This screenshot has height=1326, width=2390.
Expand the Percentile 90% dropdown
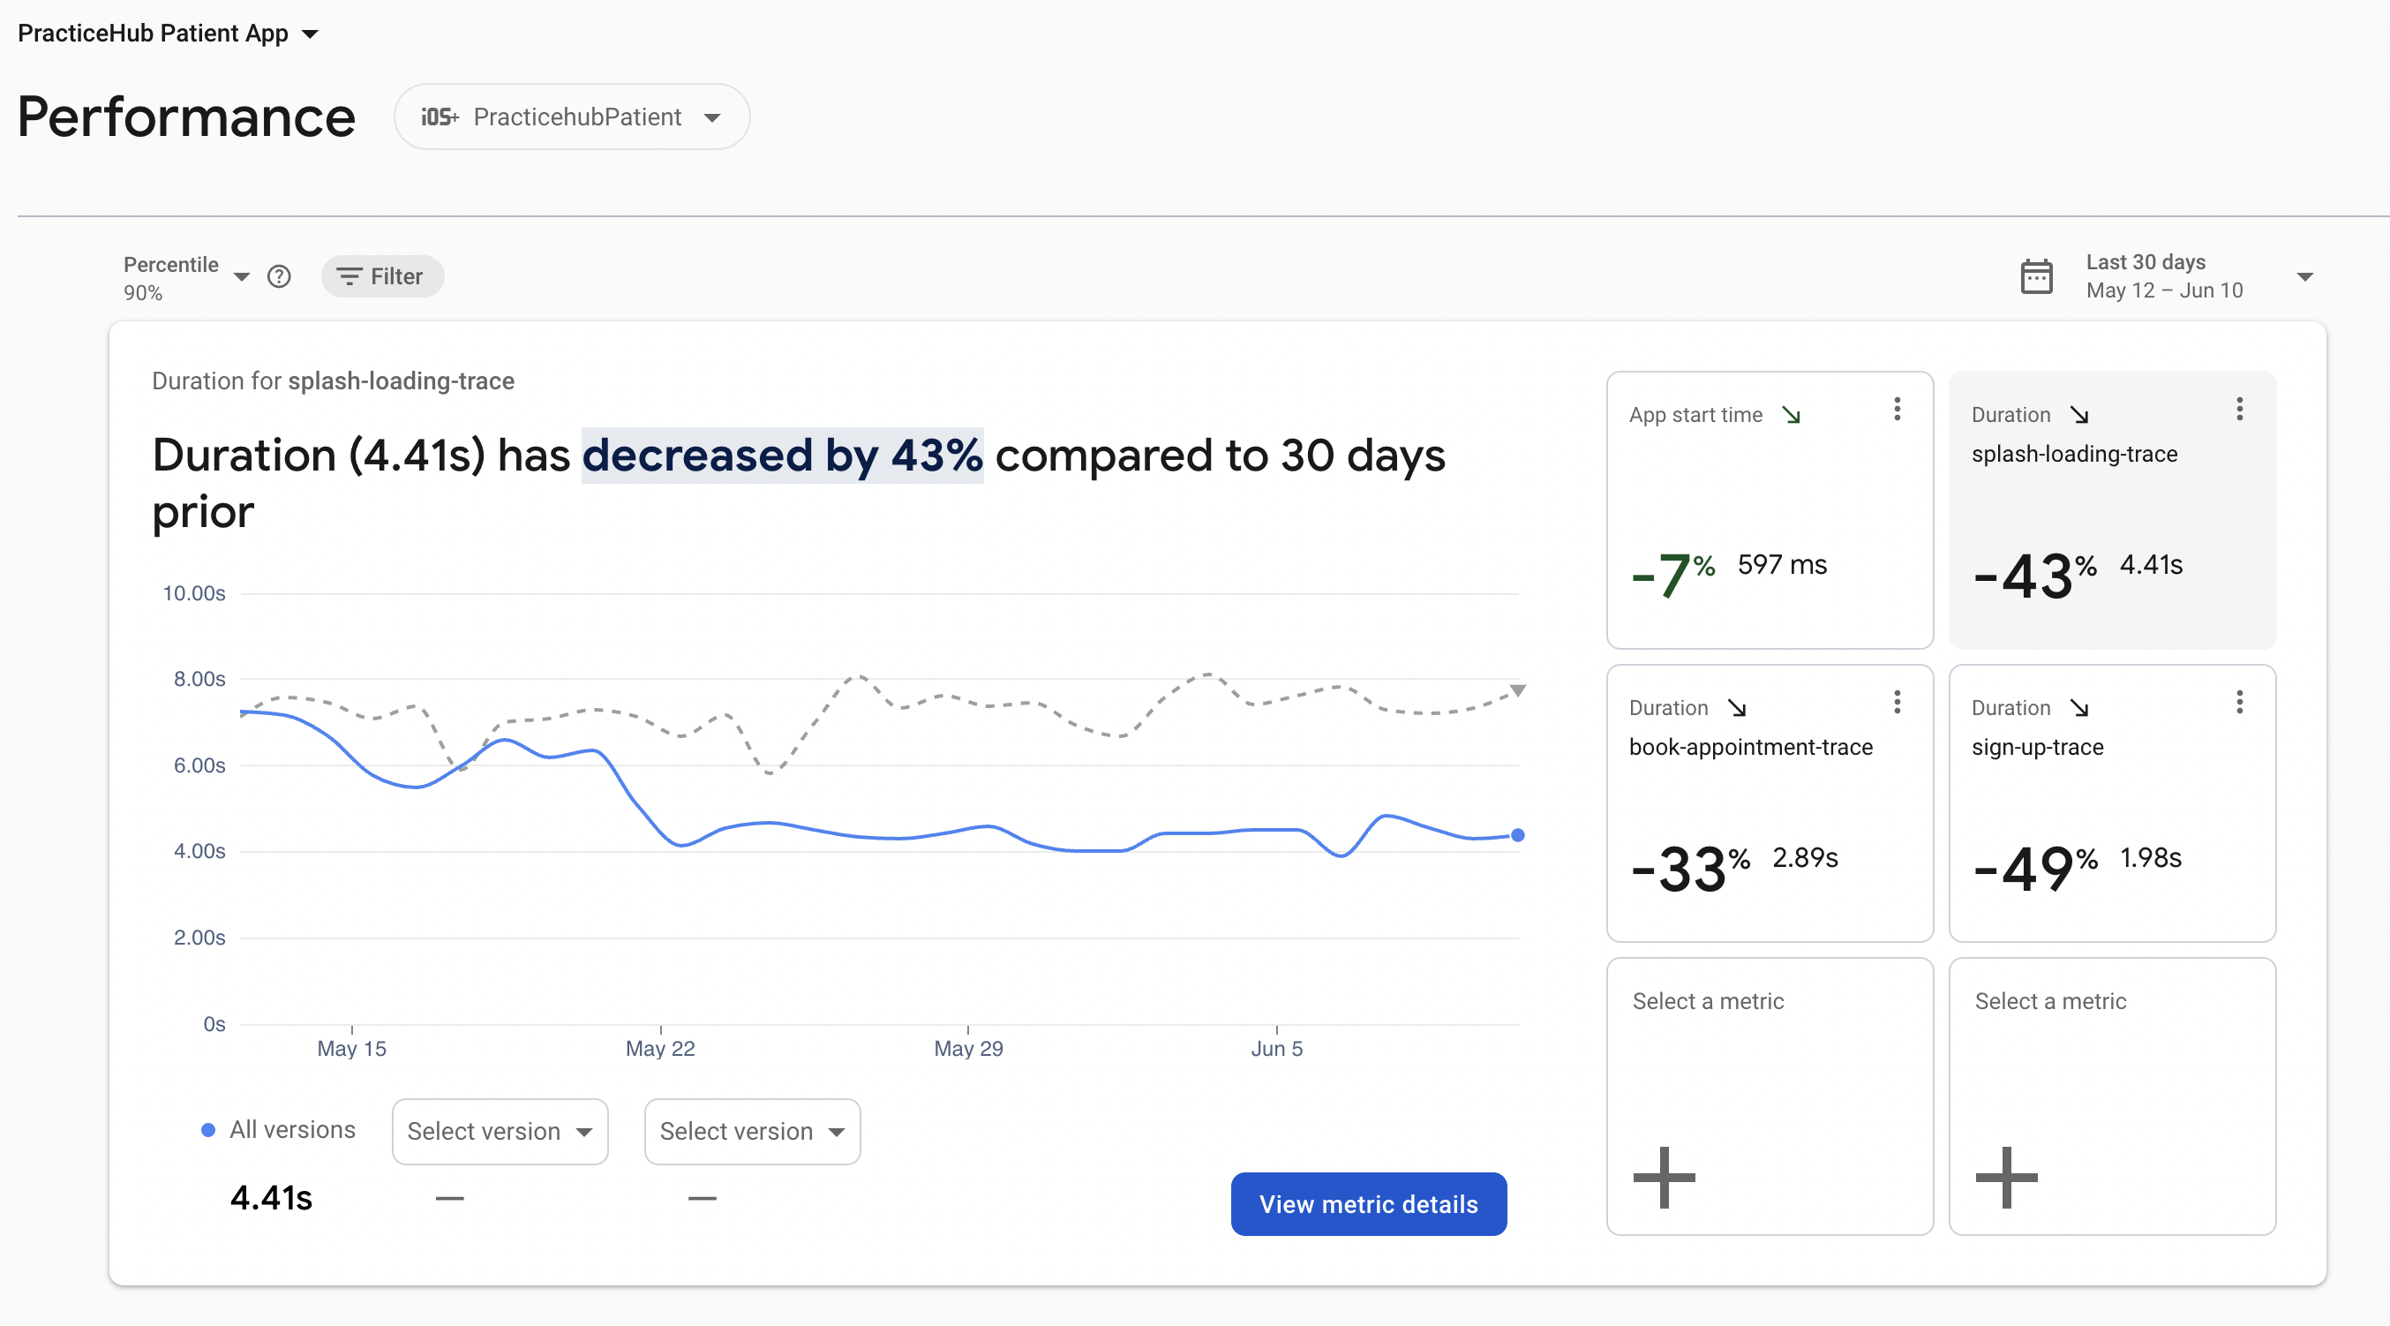(186, 277)
